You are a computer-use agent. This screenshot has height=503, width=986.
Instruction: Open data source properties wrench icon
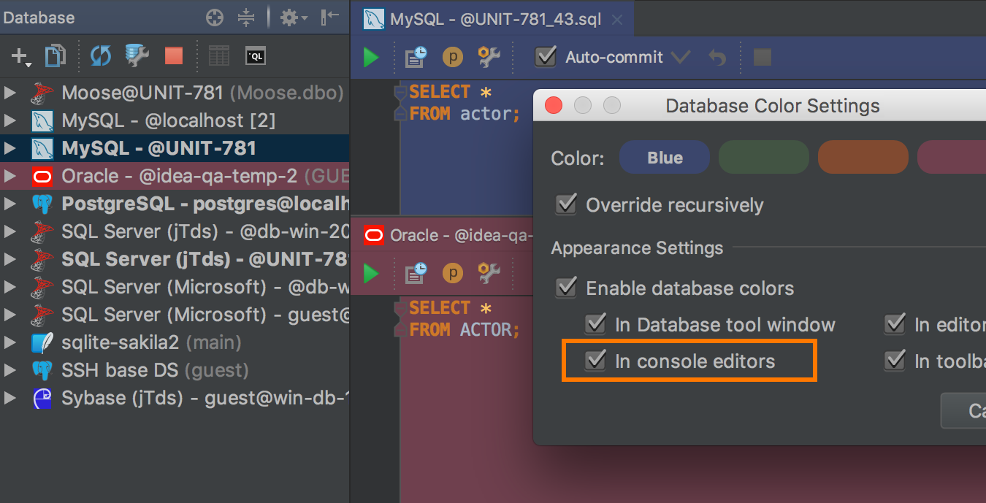137,56
